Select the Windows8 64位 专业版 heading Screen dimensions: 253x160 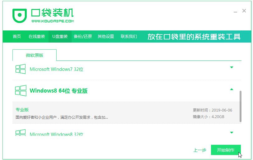(59, 91)
